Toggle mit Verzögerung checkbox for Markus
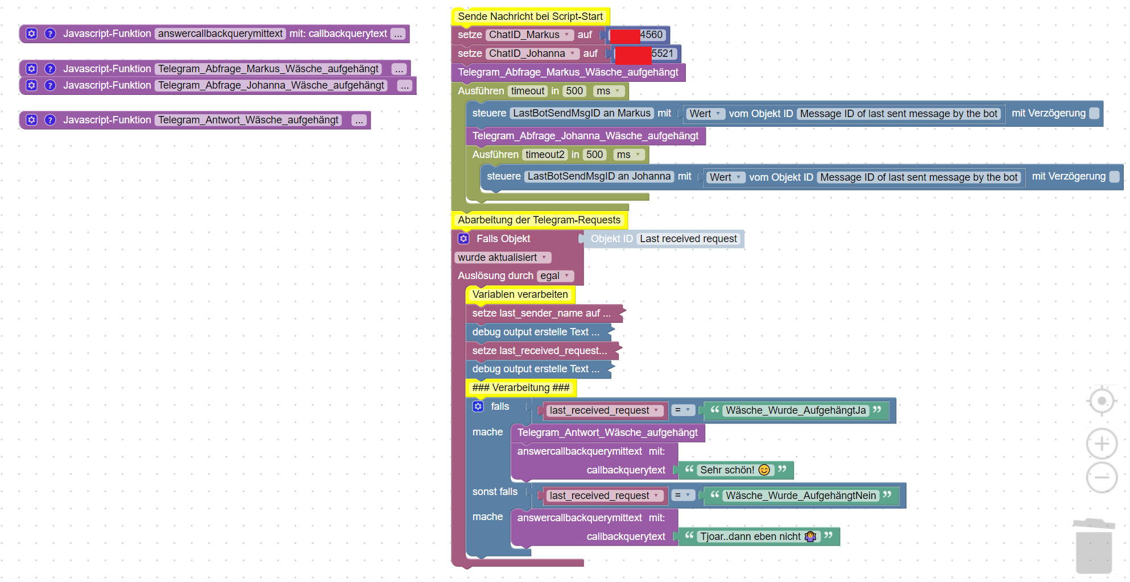This screenshot has width=1130, height=582. [x=1094, y=113]
